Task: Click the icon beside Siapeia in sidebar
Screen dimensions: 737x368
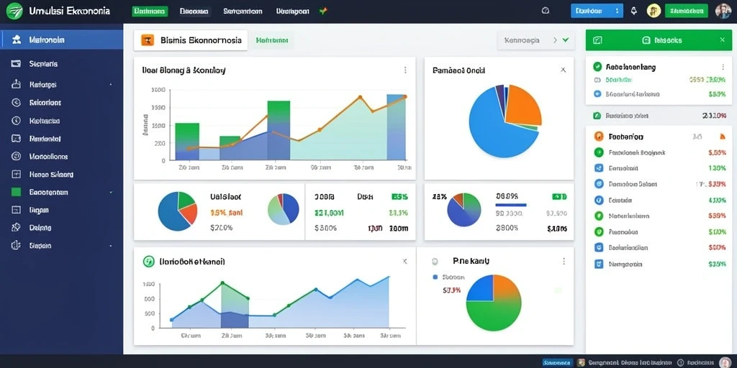Action: coord(16,246)
